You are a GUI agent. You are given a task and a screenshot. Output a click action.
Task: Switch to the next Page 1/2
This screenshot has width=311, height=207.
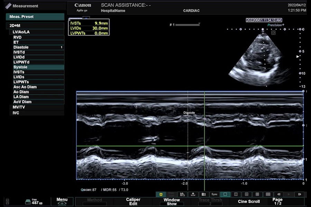click(278, 201)
